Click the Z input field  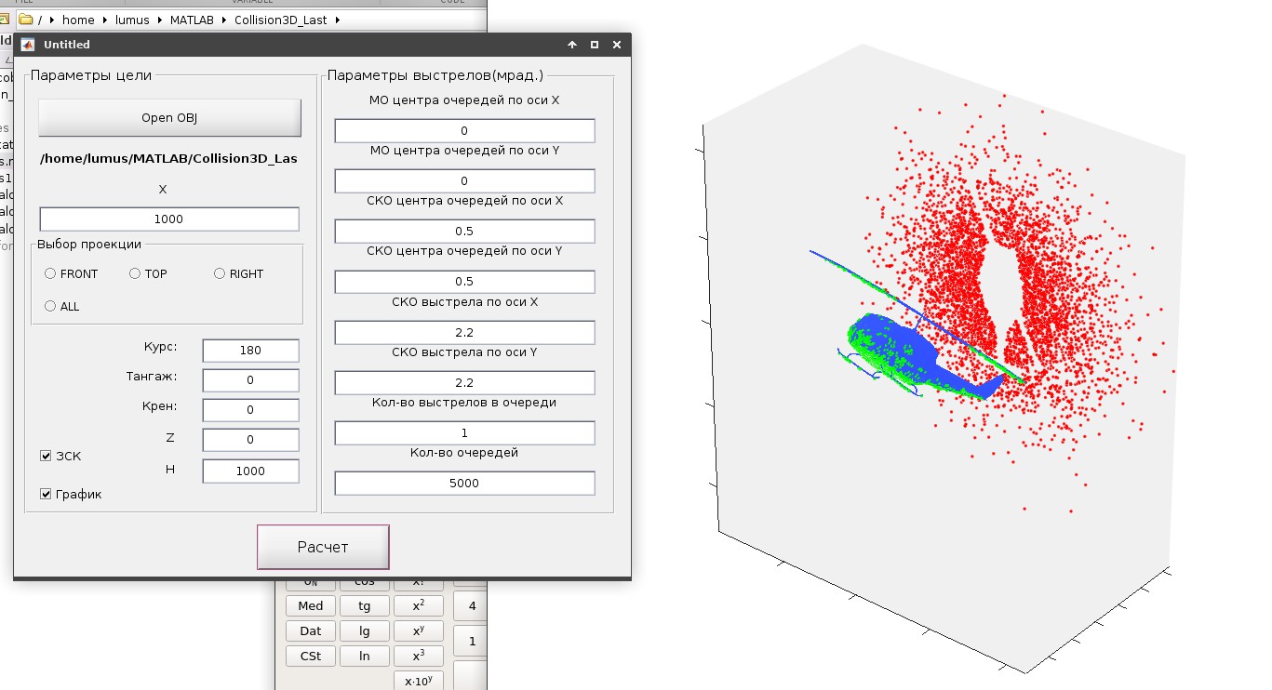click(x=251, y=441)
